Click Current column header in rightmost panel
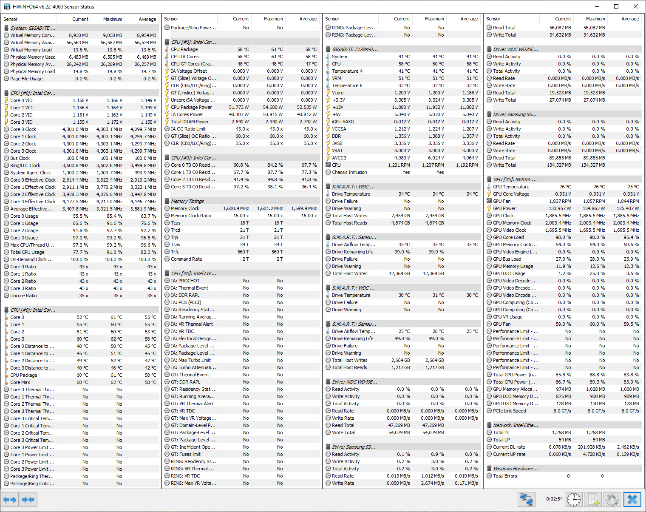Screen dimensions: 646x512 557,19
